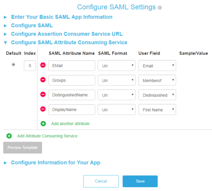Open the User Field dropdown showing First Name
212x191 pixels.
click(x=157, y=109)
